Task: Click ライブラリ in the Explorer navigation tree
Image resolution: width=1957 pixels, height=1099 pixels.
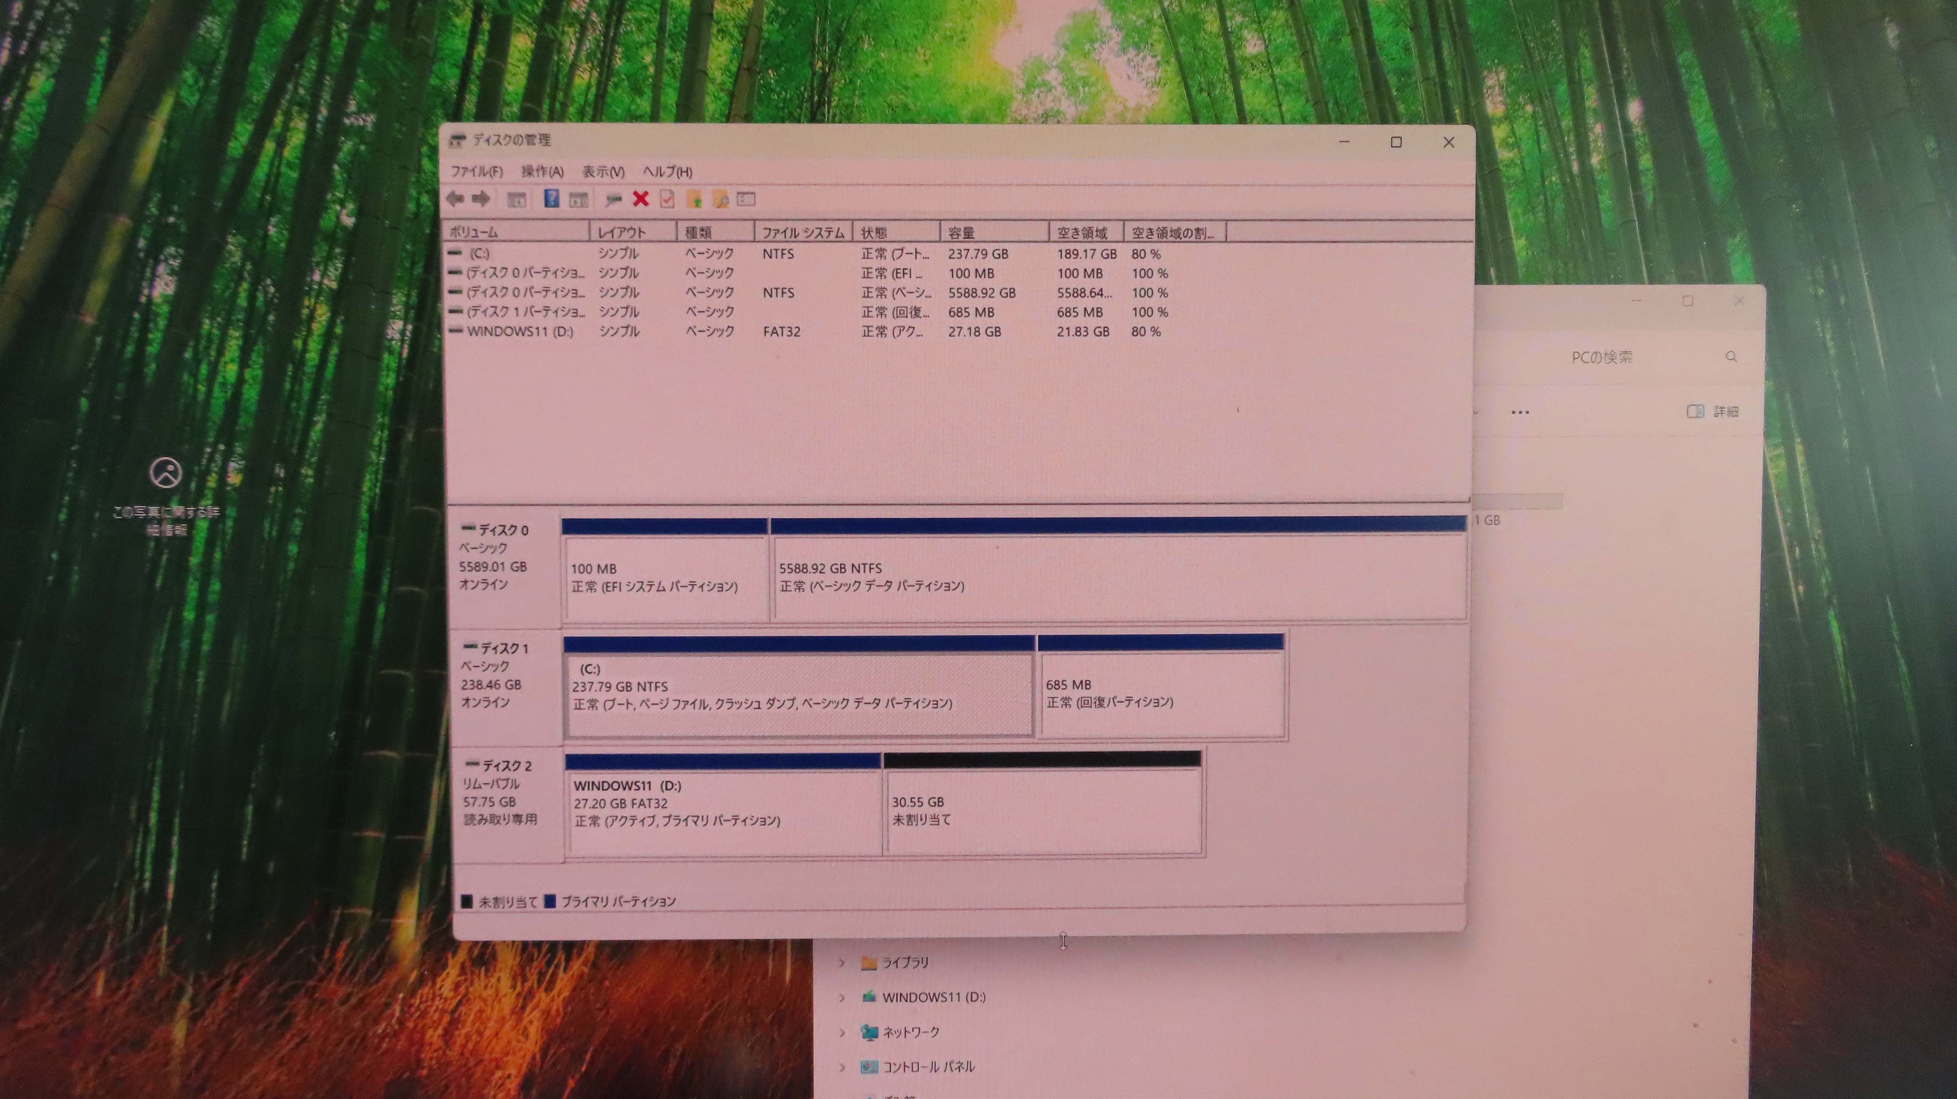Action: [905, 962]
